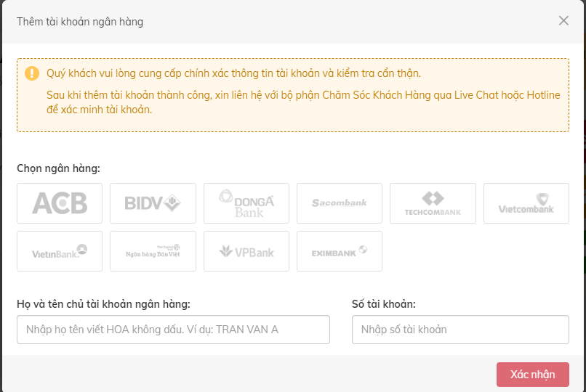Pick the DongA Bank option
Screen dimensions: 586x392
pos(246,203)
